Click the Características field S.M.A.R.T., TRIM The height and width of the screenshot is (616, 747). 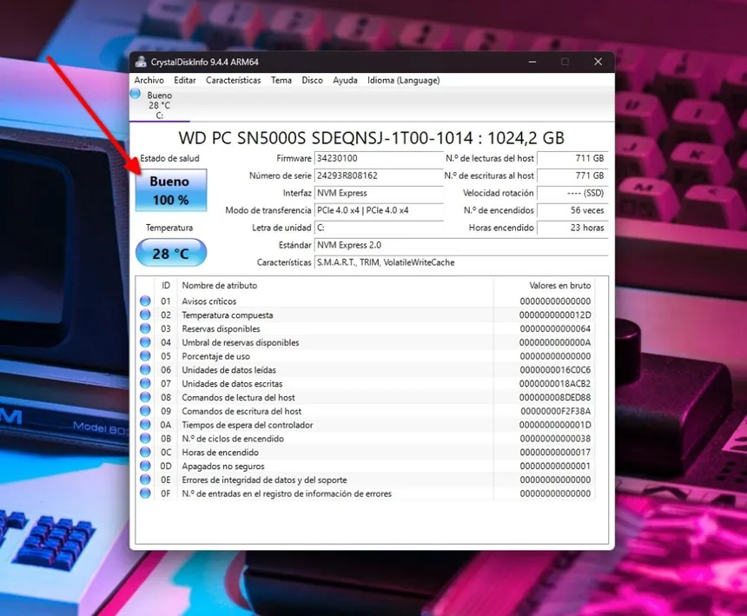tap(461, 262)
